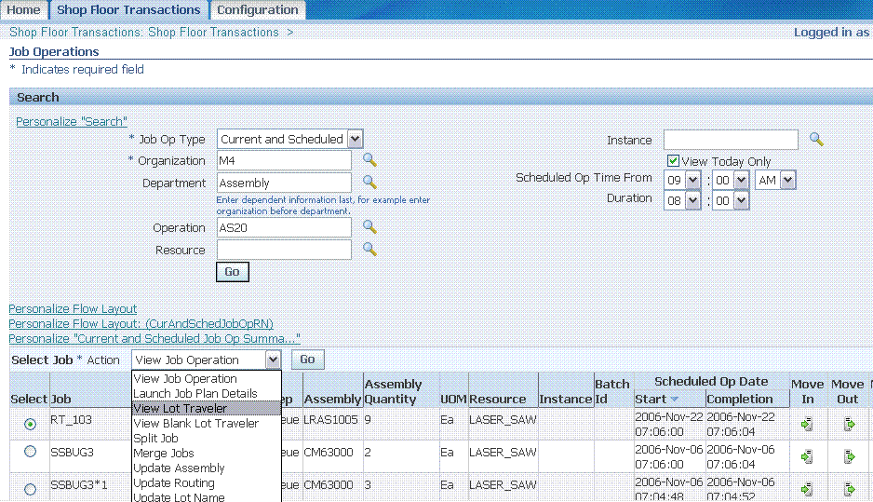
Task: Focus the Instance input field
Action: (x=731, y=140)
